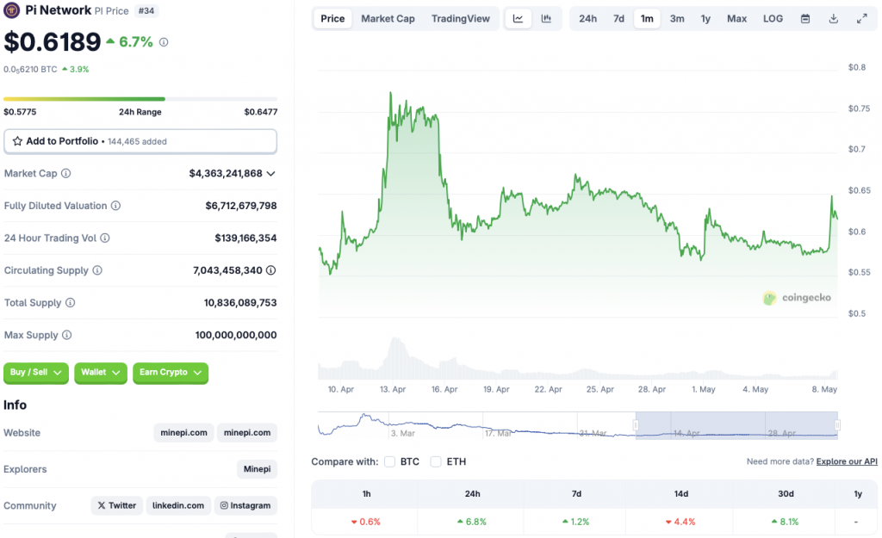Expand the Market Cap value chevron
Screen dimensions: 882x538
coord(271,174)
